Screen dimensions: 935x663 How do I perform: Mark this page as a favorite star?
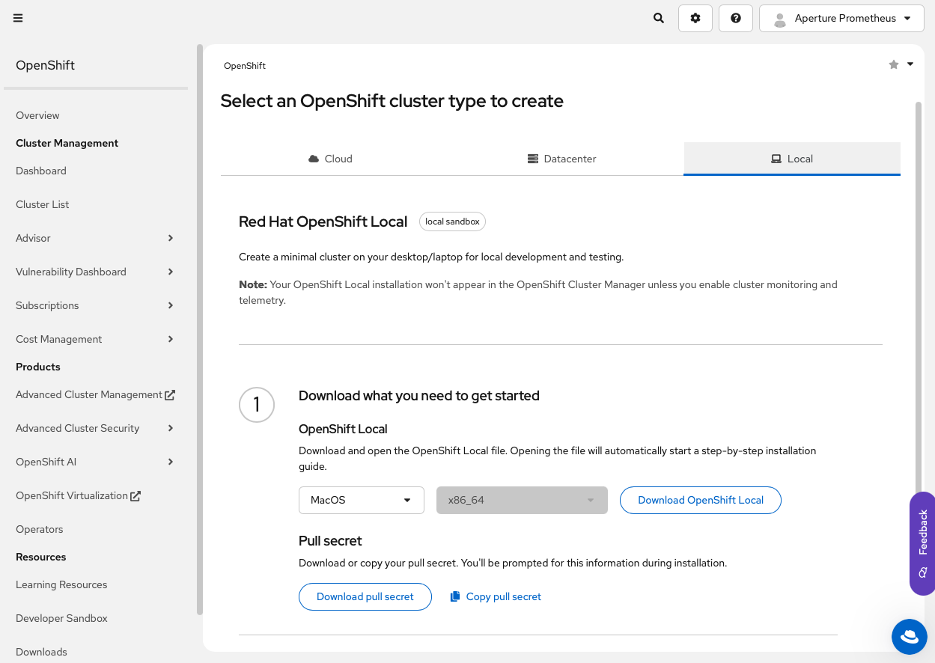893,64
